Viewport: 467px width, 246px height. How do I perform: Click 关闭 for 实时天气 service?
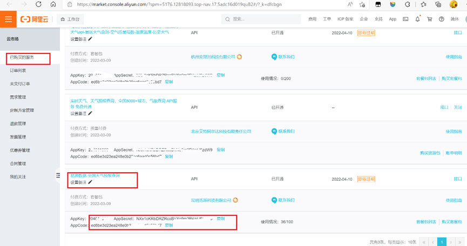click(x=458, y=107)
